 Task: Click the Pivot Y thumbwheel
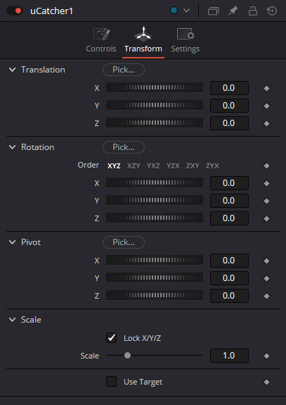click(155, 278)
